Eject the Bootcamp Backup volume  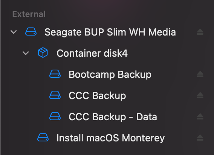(x=200, y=74)
